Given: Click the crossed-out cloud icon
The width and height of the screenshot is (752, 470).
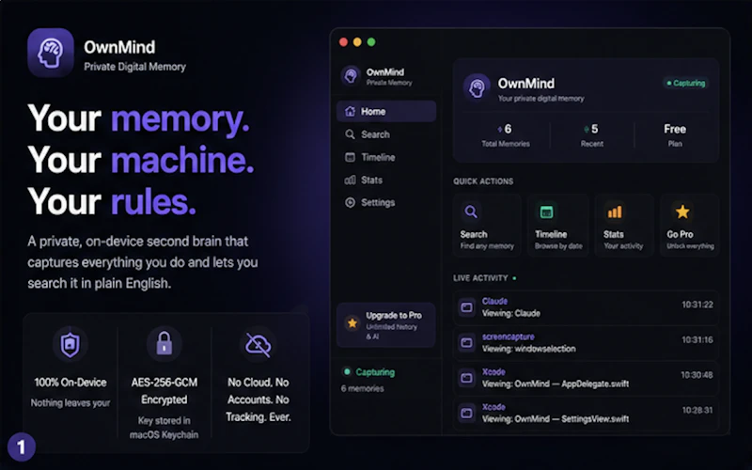Looking at the screenshot, I should point(258,344).
